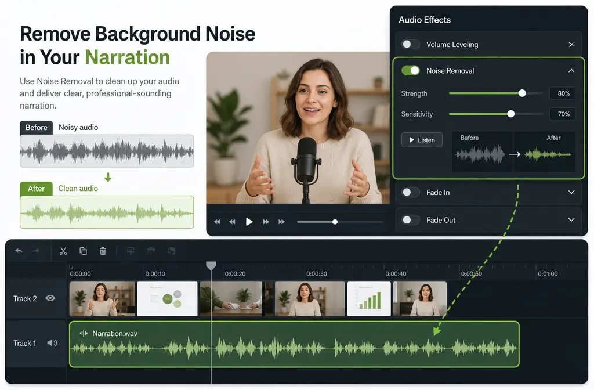Viewport: 594px width, 390px height.
Task: Collapse the Noise Removal section chevron
Action: tap(571, 71)
